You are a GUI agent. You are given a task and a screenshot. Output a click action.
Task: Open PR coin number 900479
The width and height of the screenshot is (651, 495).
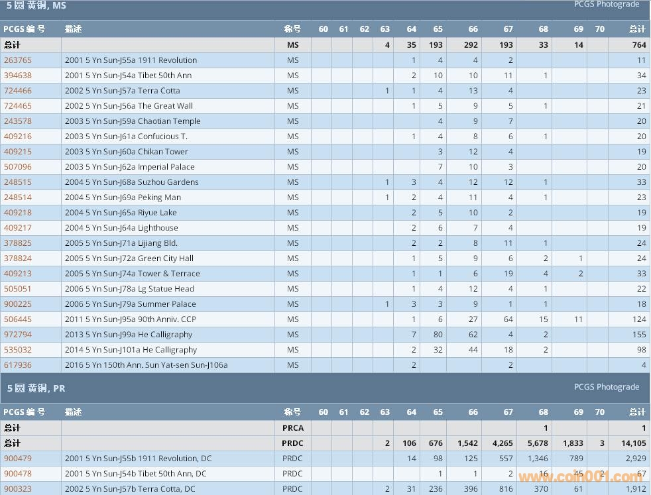(x=18, y=459)
